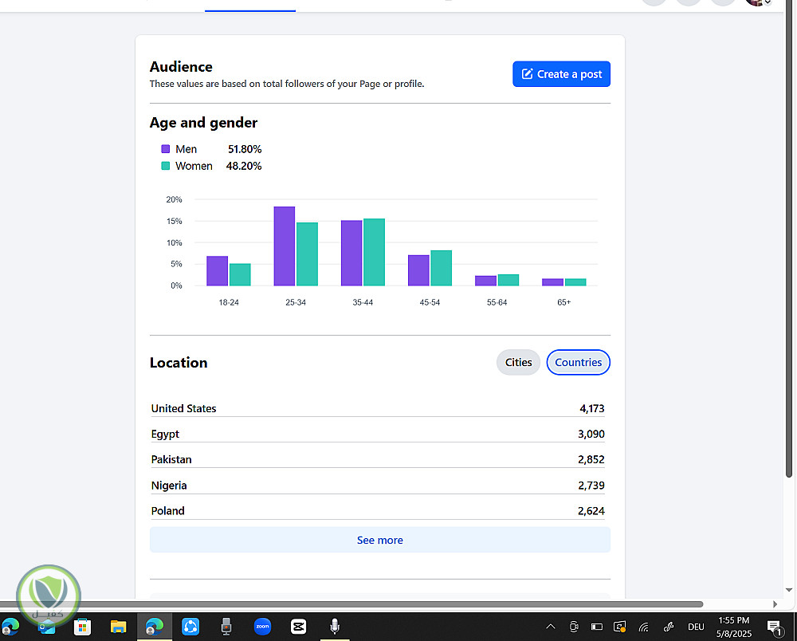Open the Wi-Fi network tray icon

pos(643,627)
